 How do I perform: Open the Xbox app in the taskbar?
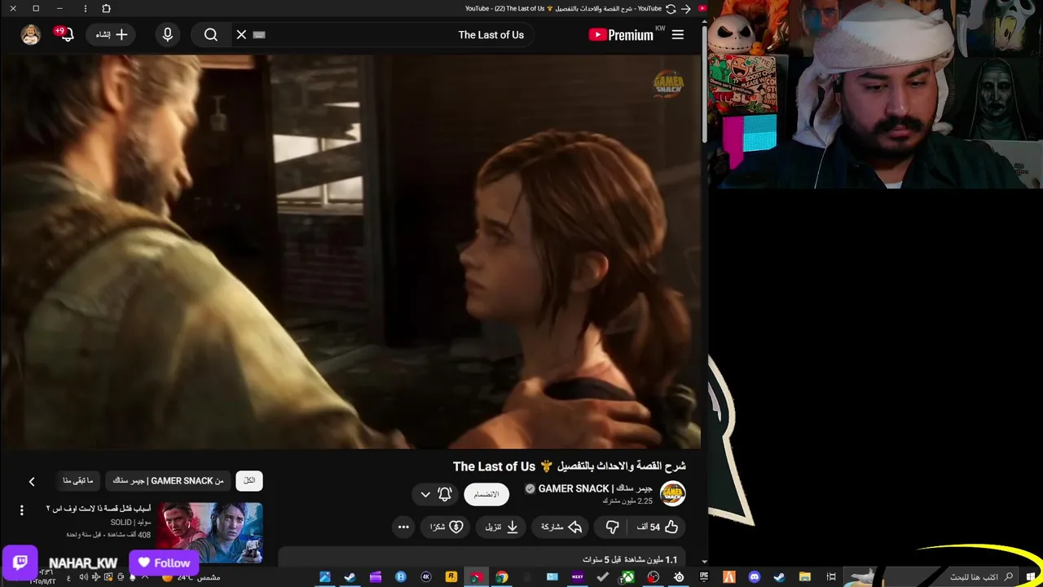[x=628, y=577]
